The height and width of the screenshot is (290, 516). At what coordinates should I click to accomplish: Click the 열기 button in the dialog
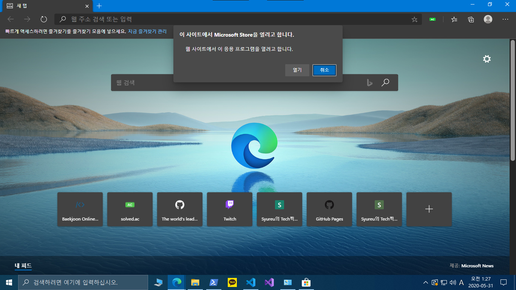[x=297, y=70]
